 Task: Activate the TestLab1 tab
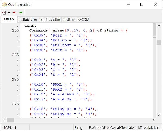tap(9, 19)
